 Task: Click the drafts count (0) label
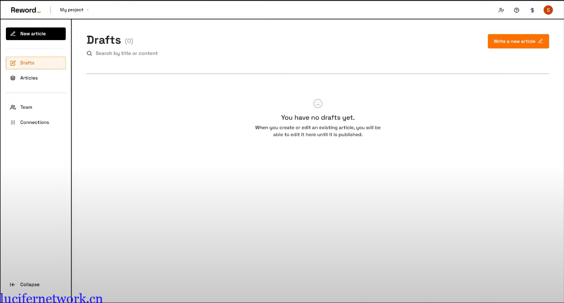129,41
